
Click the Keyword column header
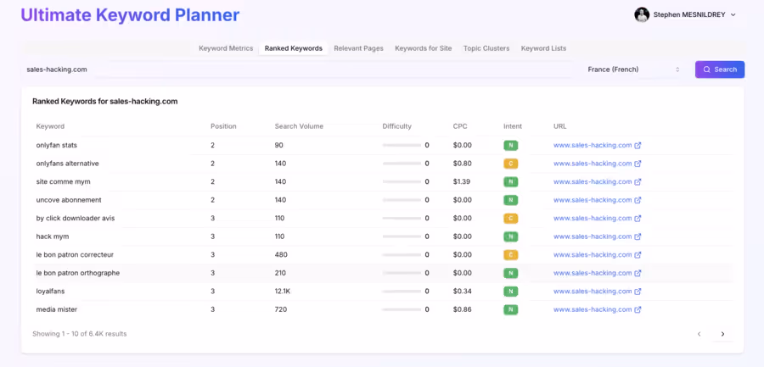click(50, 126)
